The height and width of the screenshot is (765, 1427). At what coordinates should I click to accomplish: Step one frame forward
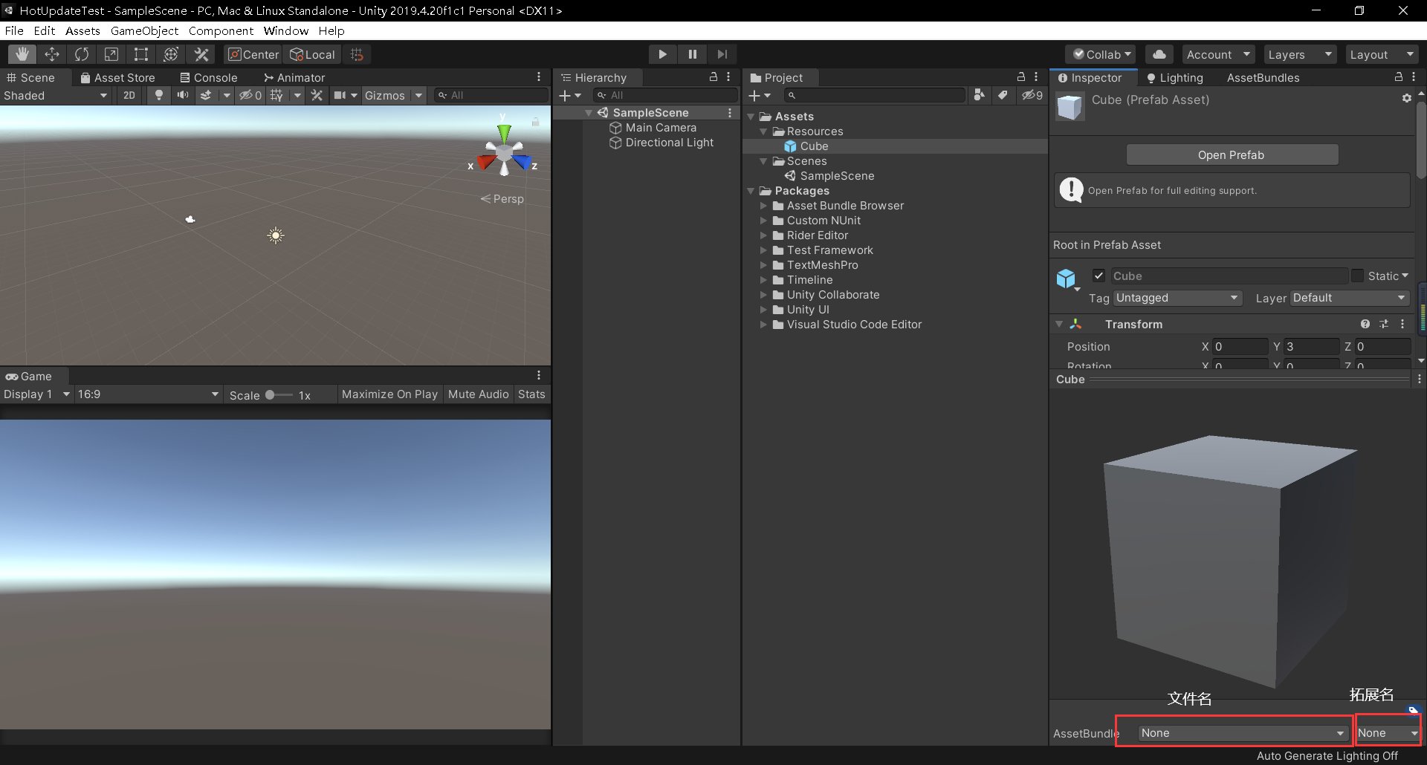(722, 54)
